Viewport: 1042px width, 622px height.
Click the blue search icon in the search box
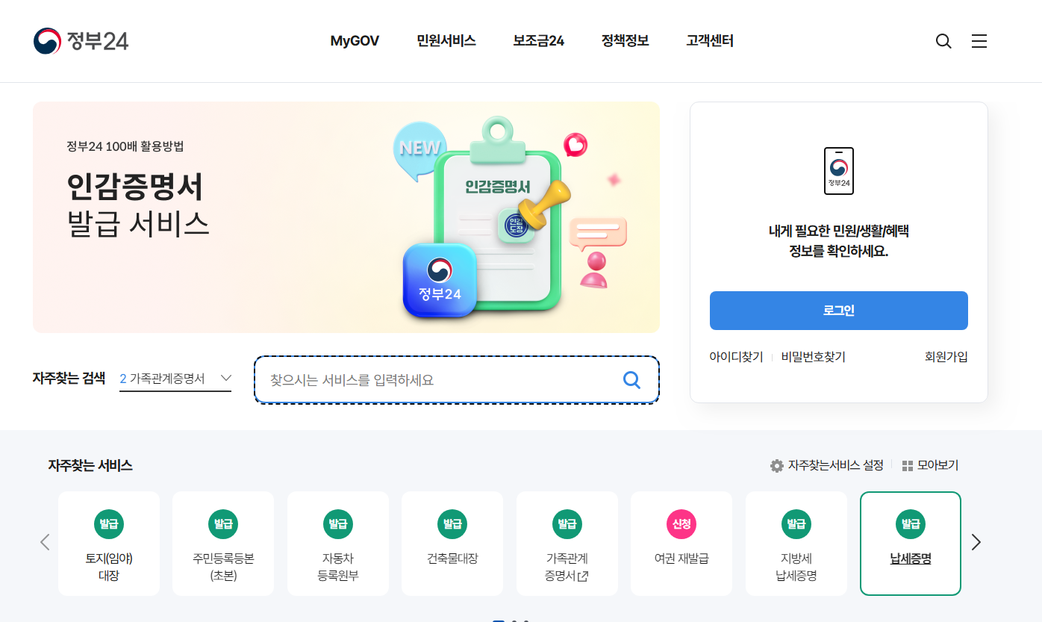pyautogui.click(x=631, y=380)
